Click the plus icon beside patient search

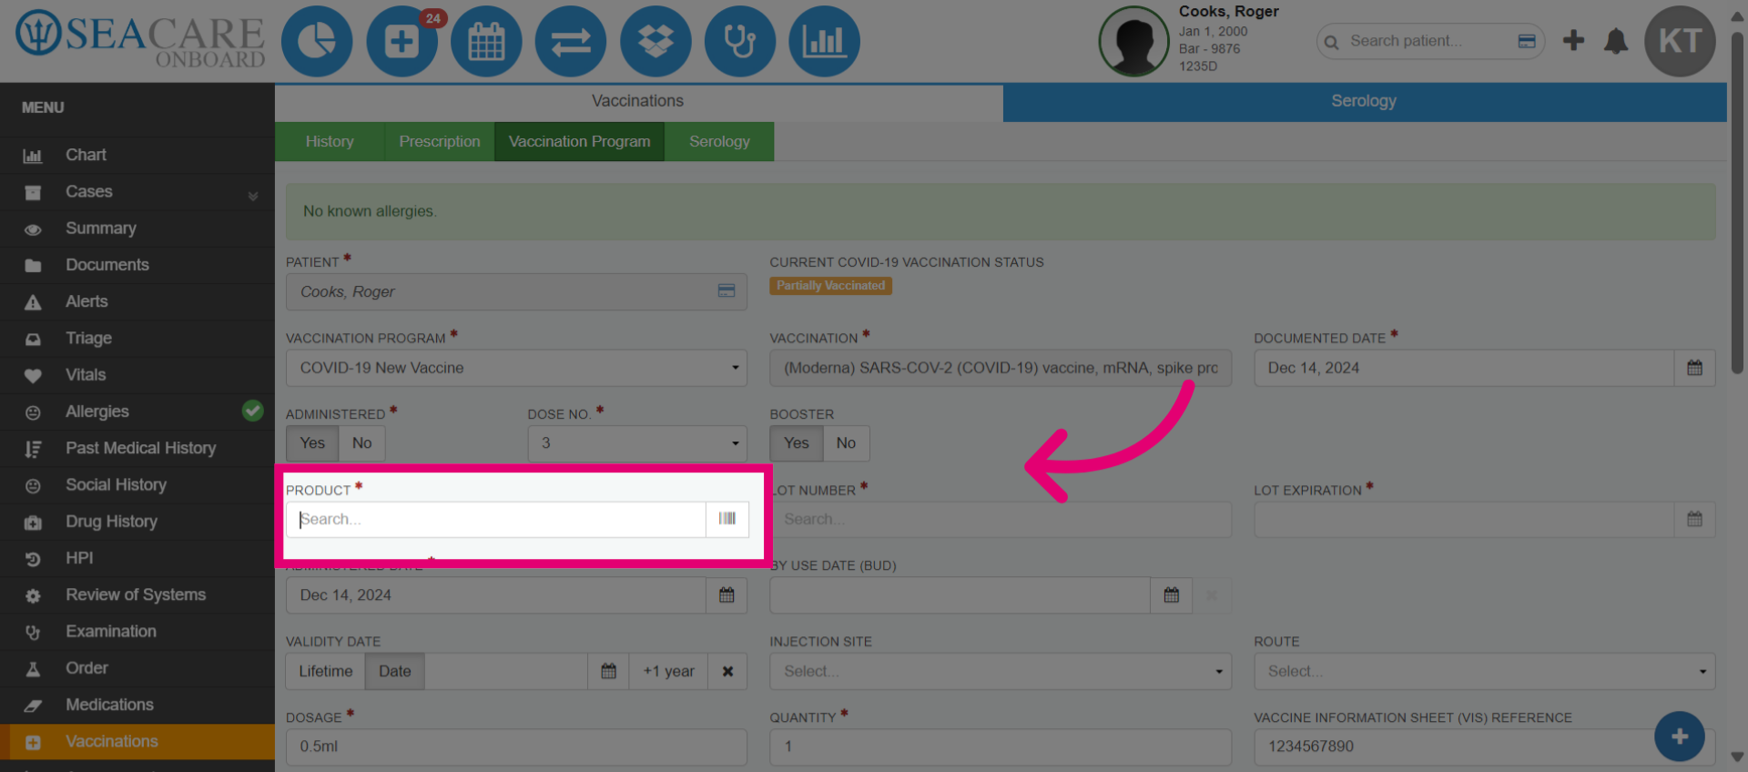pos(1573,40)
